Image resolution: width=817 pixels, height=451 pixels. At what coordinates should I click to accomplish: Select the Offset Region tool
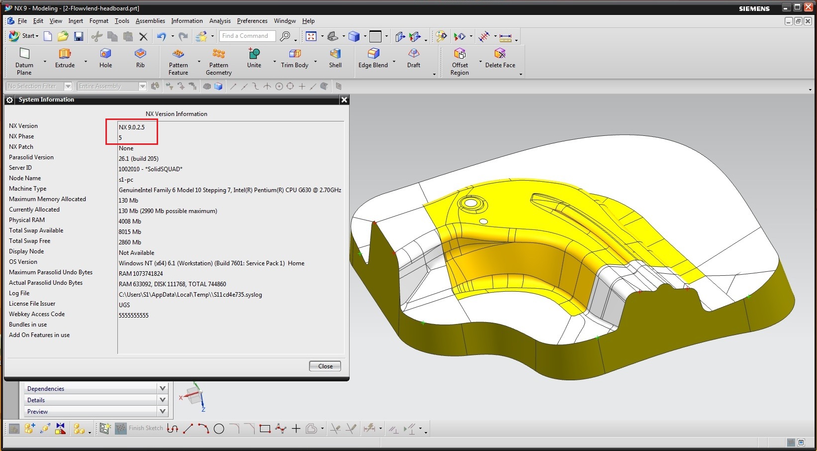[x=460, y=61]
